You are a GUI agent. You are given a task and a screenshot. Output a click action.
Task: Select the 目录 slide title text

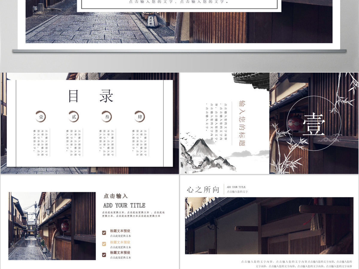91,96
